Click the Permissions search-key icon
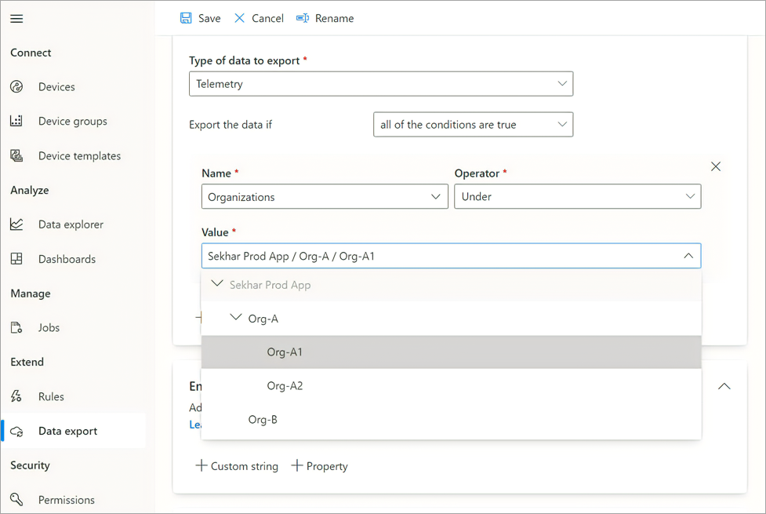The width and height of the screenshot is (766, 514). click(x=16, y=499)
